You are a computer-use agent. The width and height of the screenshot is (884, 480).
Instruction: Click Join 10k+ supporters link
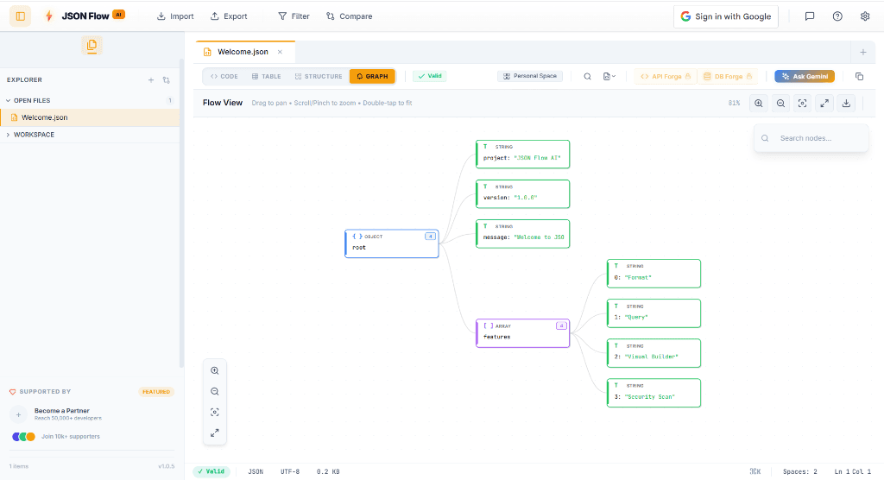coord(71,437)
